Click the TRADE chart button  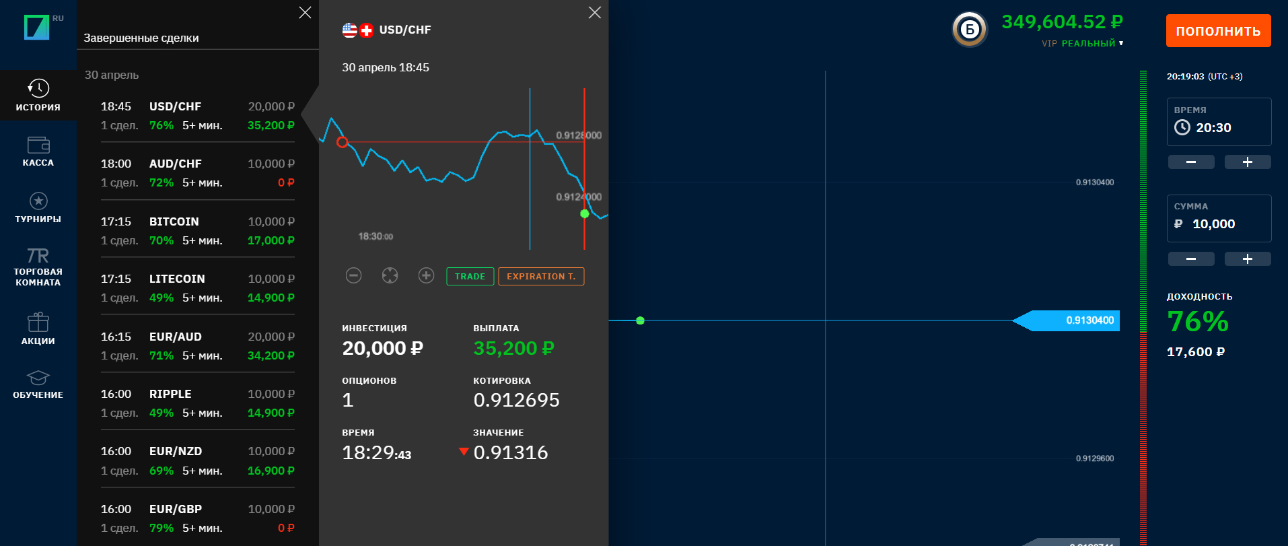coord(470,276)
